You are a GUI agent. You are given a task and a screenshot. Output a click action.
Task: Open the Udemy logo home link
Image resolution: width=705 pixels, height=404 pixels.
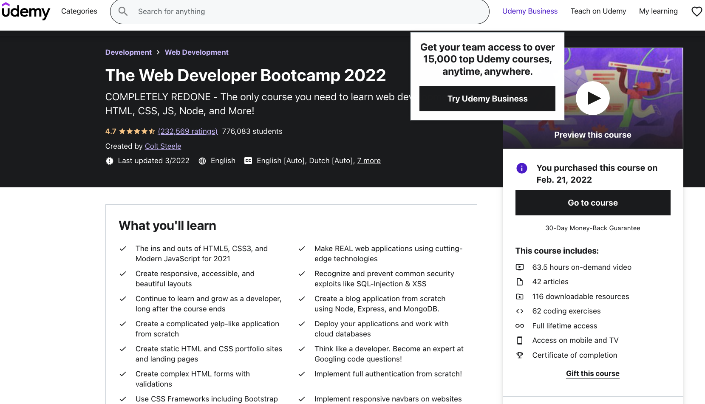[26, 11]
